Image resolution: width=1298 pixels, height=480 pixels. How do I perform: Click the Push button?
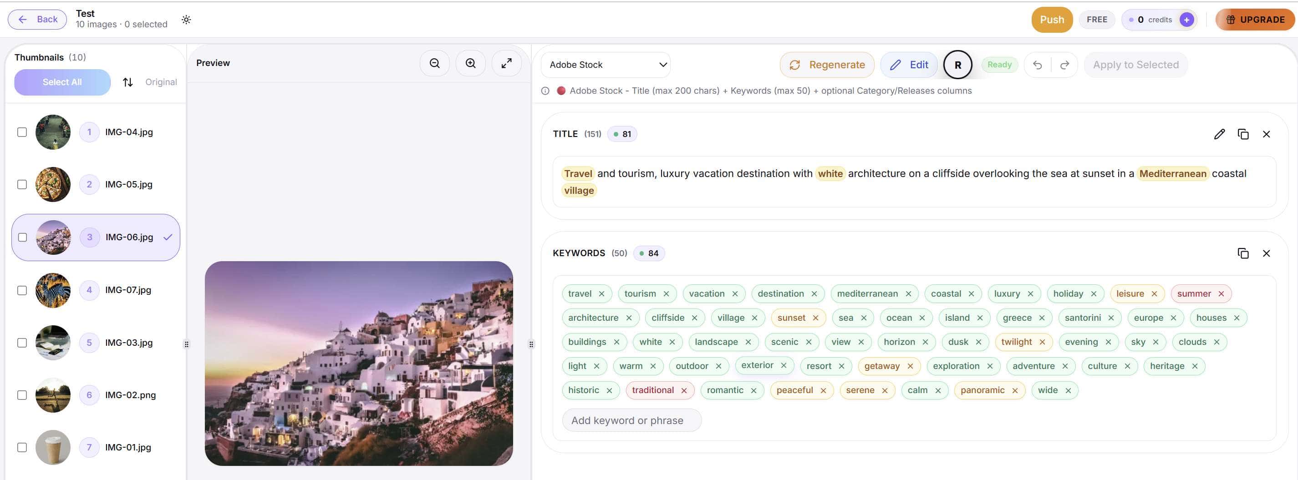[1052, 20]
